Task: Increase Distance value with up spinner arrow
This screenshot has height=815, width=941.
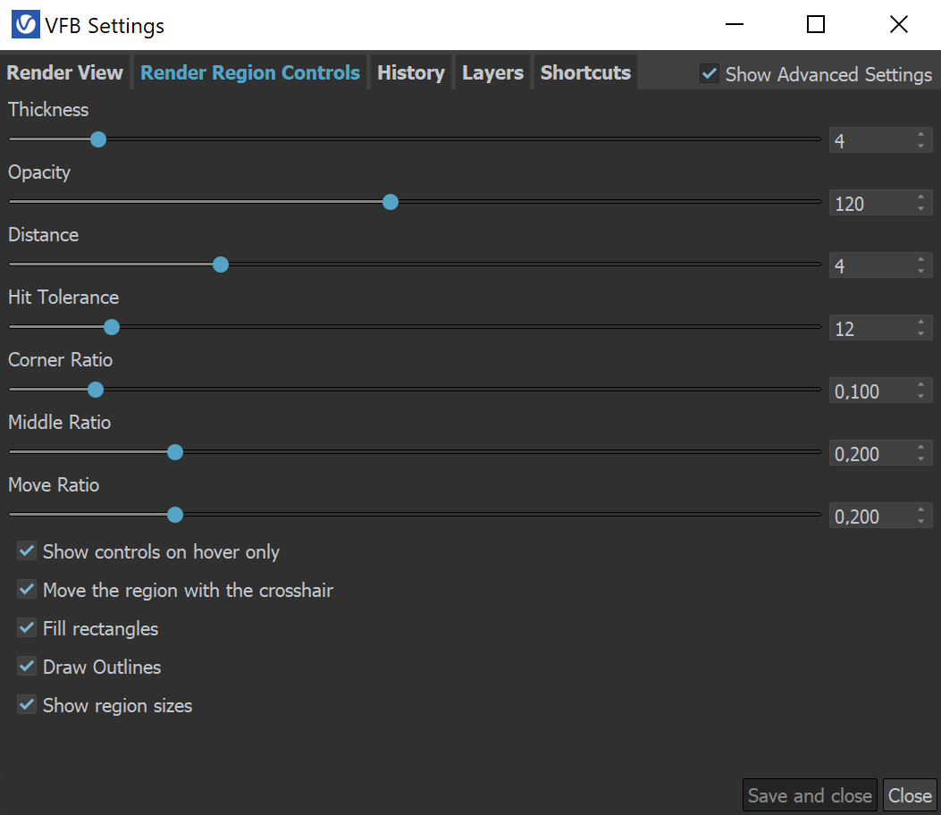Action: click(x=920, y=258)
